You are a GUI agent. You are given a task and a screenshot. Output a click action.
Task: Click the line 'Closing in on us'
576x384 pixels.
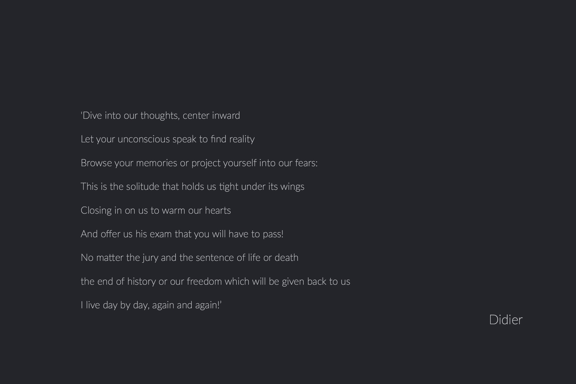[156, 210]
